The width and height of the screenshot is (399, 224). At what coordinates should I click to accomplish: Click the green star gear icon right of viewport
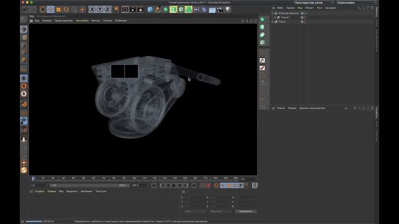[x=262, y=42]
